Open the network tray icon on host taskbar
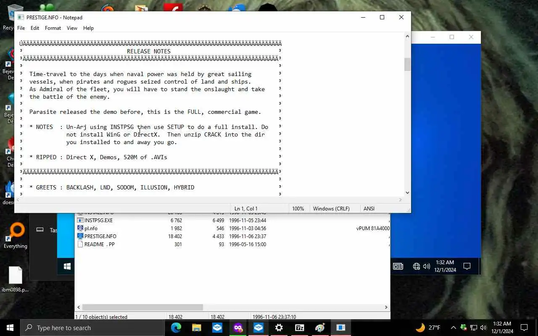This screenshot has height=336, width=538. (473, 328)
